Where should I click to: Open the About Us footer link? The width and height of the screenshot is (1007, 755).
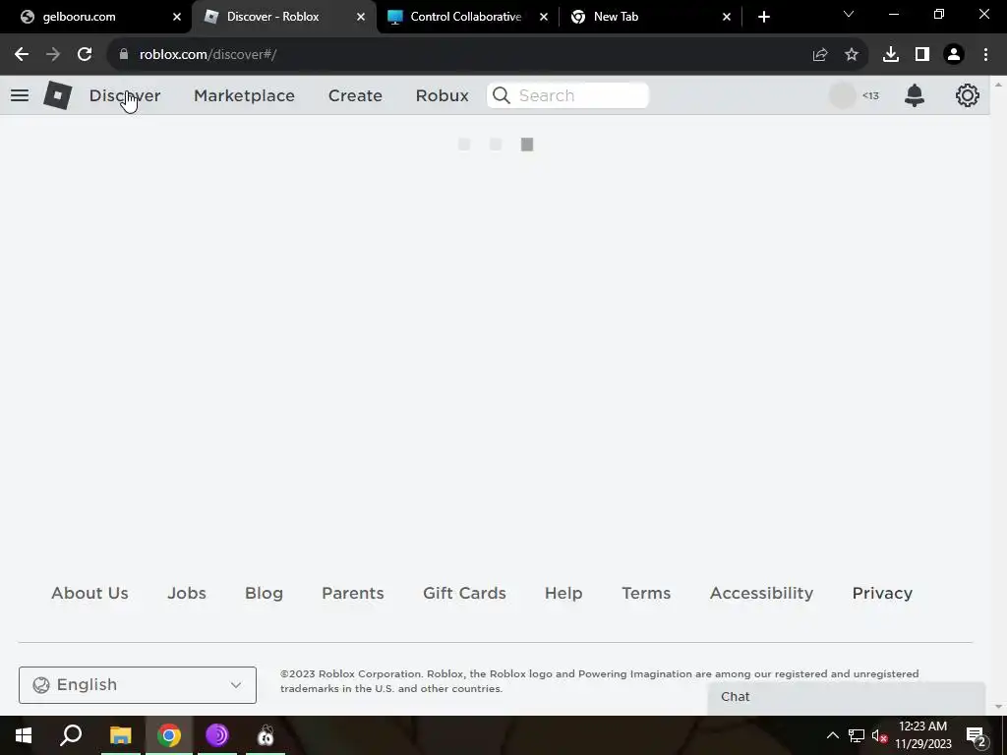point(89,593)
